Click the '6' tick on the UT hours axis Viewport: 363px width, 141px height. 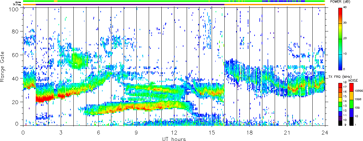pos(99,133)
